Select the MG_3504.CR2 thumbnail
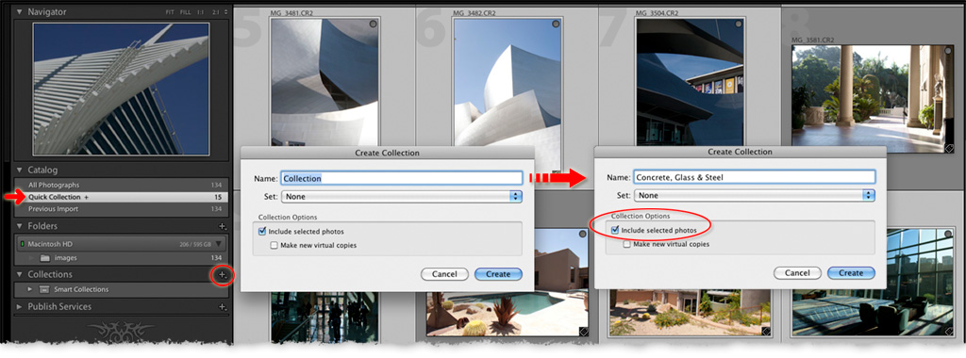The height and width of the screenshot is (358, 966). click(690, 82)
